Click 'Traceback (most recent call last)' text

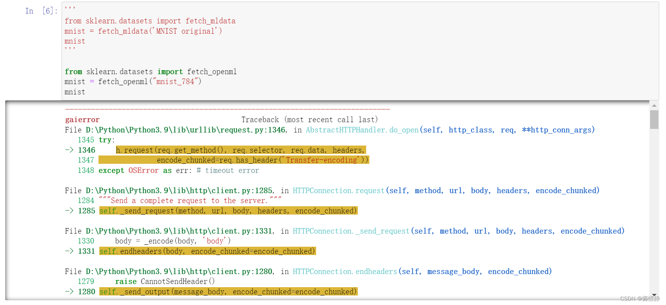point(309,120)
